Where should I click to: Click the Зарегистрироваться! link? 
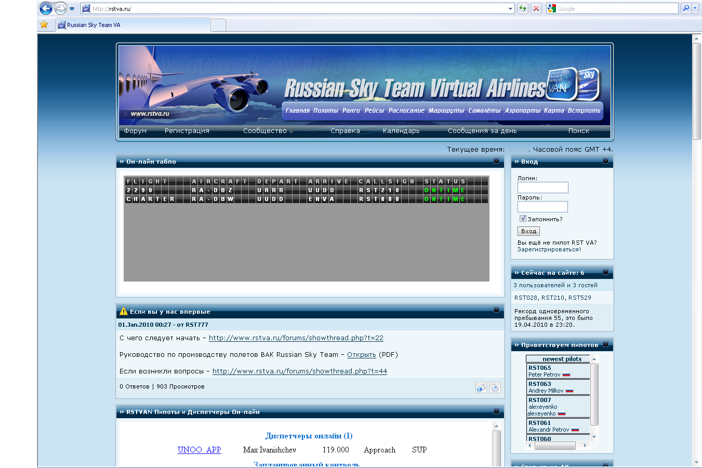[549, 249]
